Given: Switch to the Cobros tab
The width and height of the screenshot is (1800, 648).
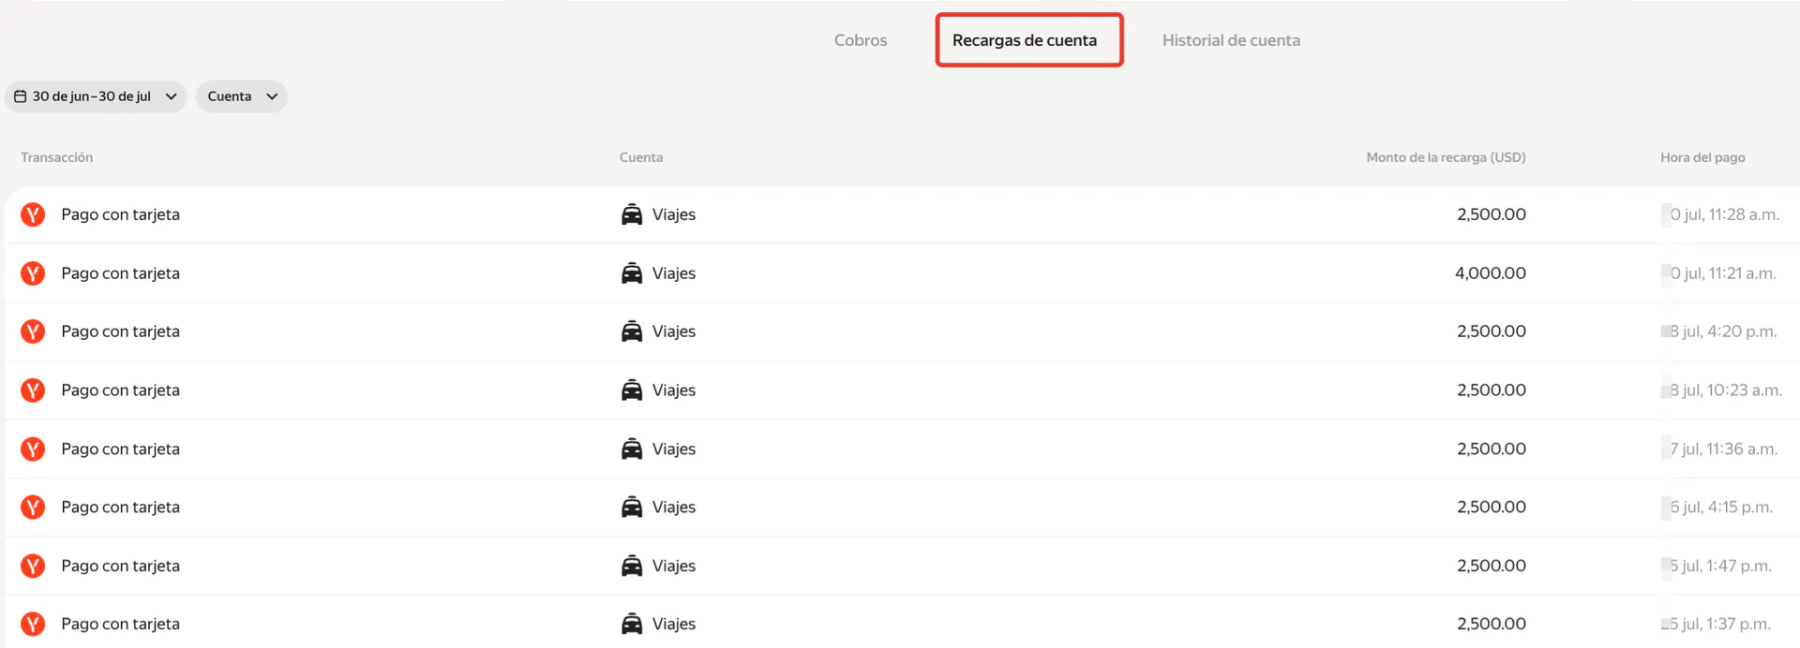Looking at the screenshot, I should 861,40.
